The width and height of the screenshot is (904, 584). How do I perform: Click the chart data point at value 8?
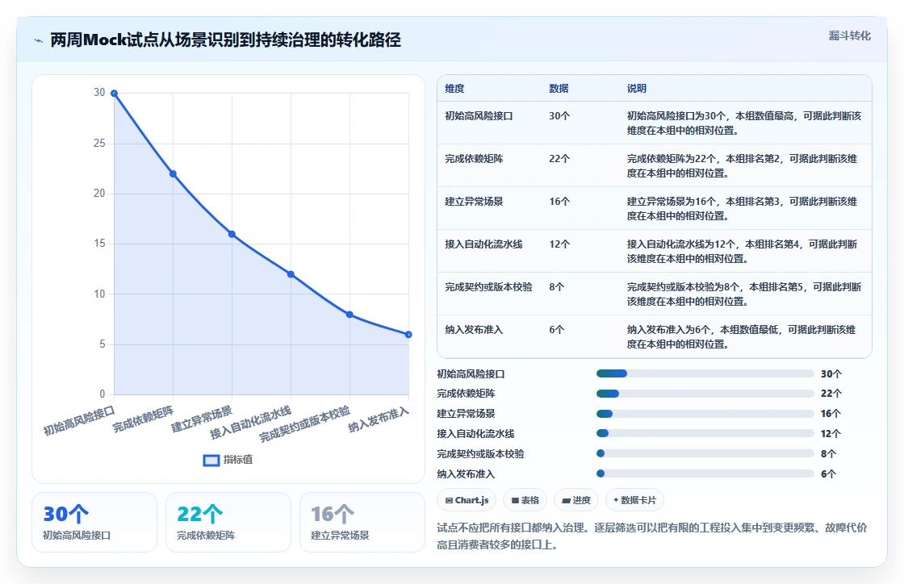click(349, 315)
